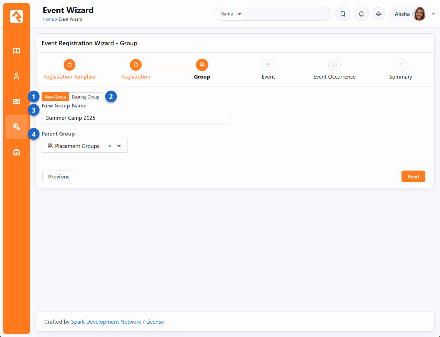Open the finance money icon in sidebar
Viewport: 440px width, 337px height.
click(x=16, y=102)
